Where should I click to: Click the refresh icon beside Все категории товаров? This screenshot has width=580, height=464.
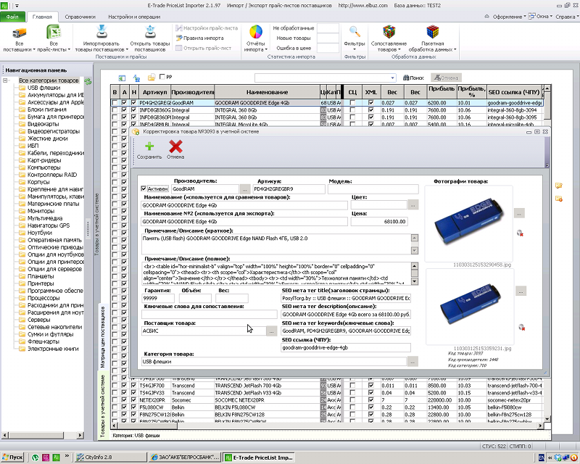88,81
